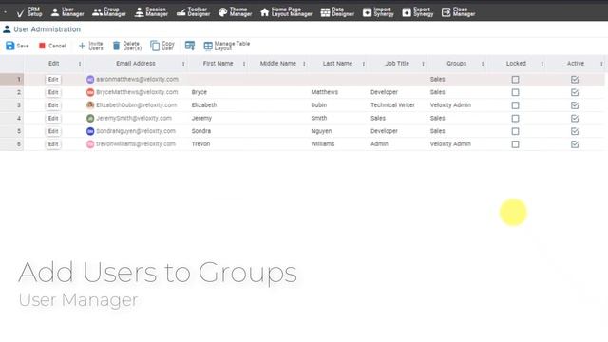Click Delete User(s) trash icon
This screenshot has height=342, width=608.
tap(116, 46)
